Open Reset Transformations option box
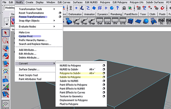The height and width of the screenshot is (109, 171). [x=60, y=13]
